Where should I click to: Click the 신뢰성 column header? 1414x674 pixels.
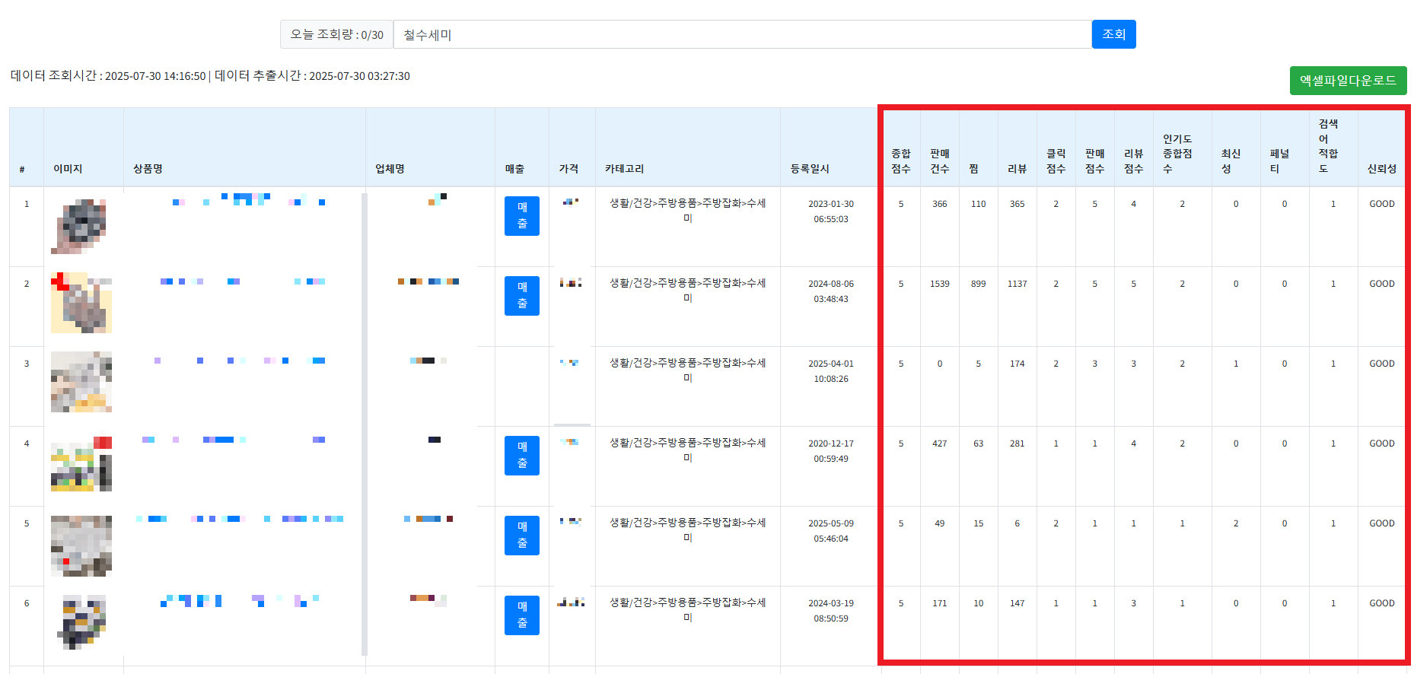pyautogui.click(x=1381, y=169)
